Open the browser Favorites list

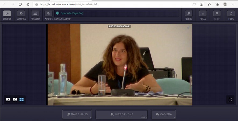pyautogui.click(x=209, y=4)
